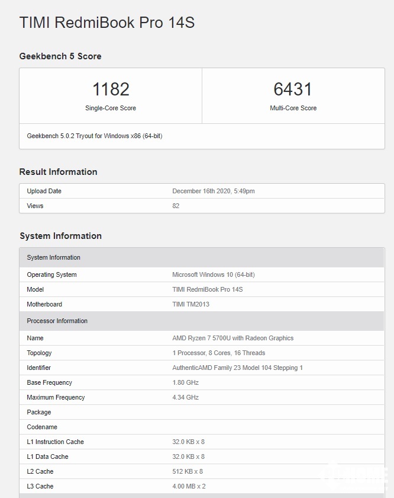This screenshot has width=394, height=498.
Task: Select the single-core score value 1182
Action: point(111,89)
